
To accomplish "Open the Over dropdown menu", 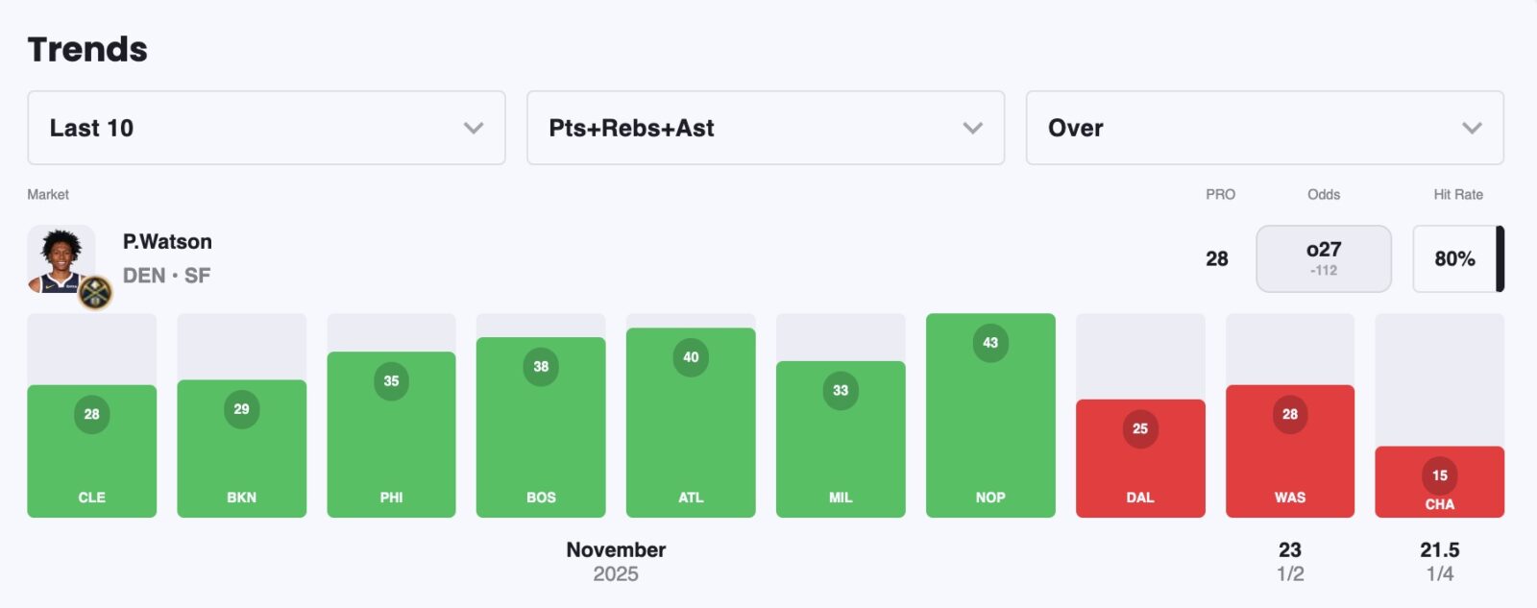I will click(x=1264, y=128).
